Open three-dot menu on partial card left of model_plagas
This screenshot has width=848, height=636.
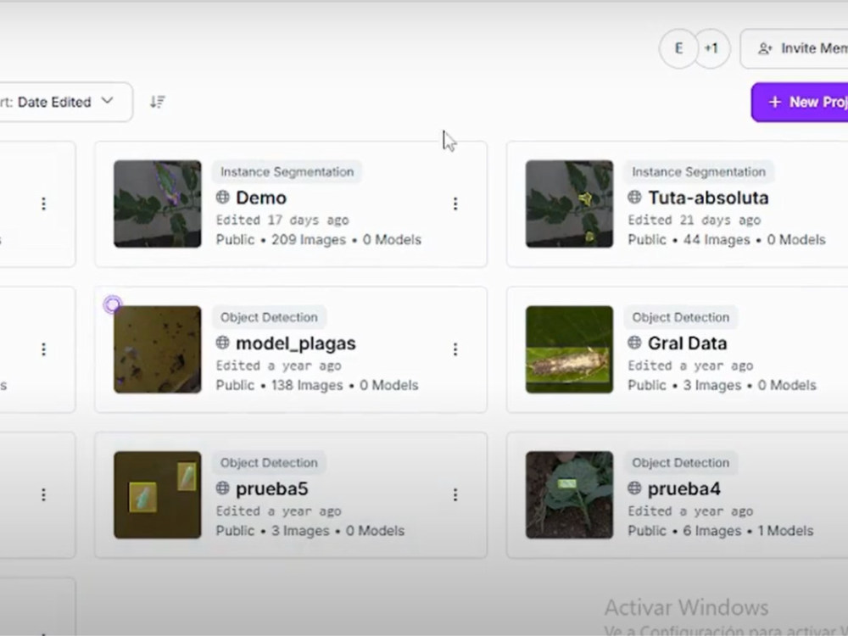(44, 349)
